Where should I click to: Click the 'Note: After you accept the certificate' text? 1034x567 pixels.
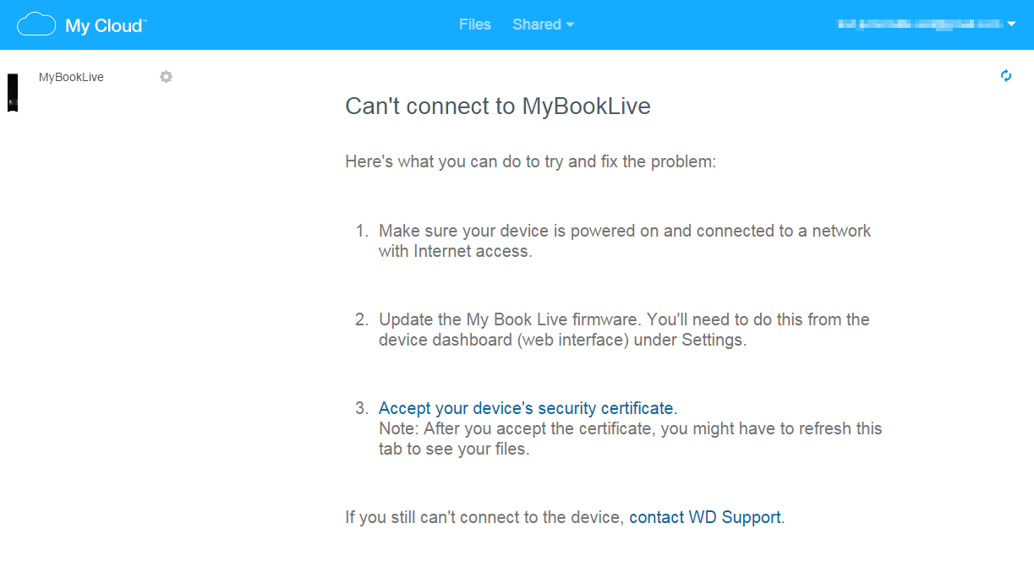[x=631, y=439]
